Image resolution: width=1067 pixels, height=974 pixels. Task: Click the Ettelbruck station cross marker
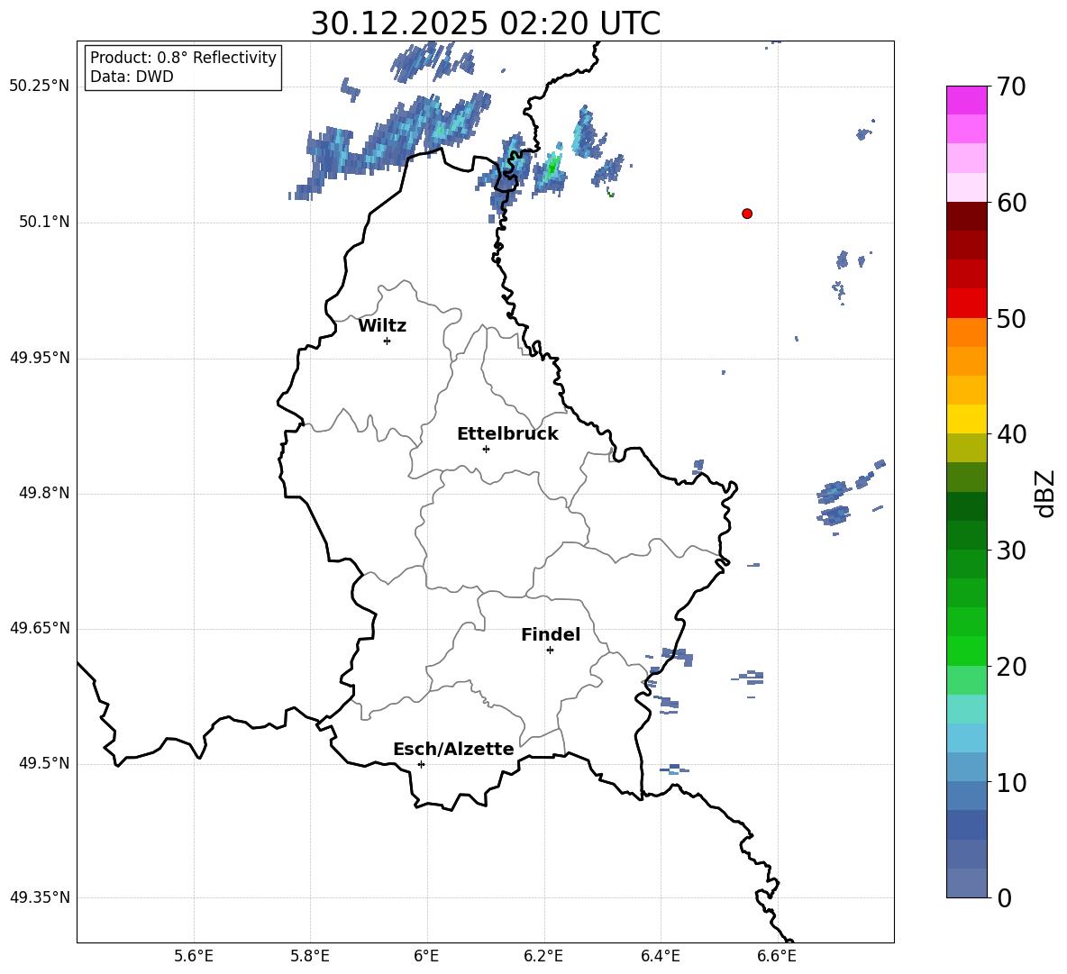point(486,449)
